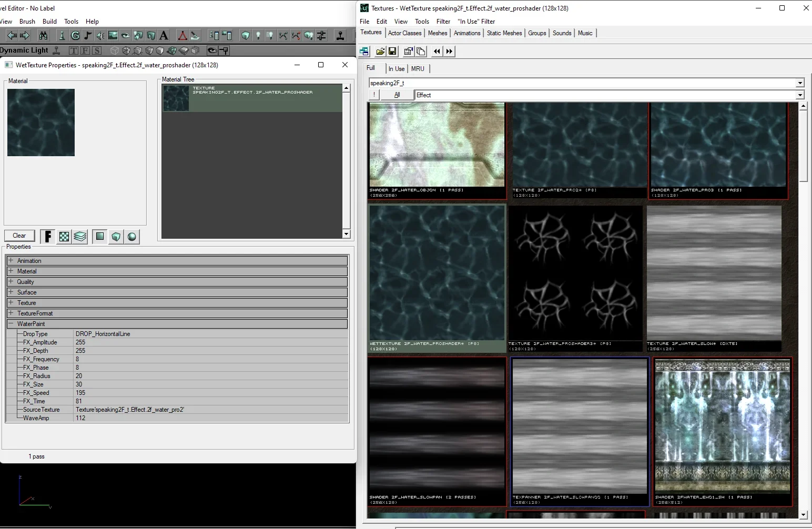Select the flat square preview mode
Viewport: 812px width, 529px height.
click(100, 237)
